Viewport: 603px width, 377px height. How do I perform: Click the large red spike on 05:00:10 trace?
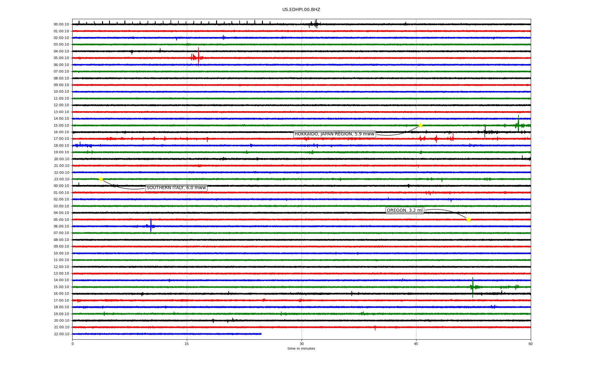point(198,57)
